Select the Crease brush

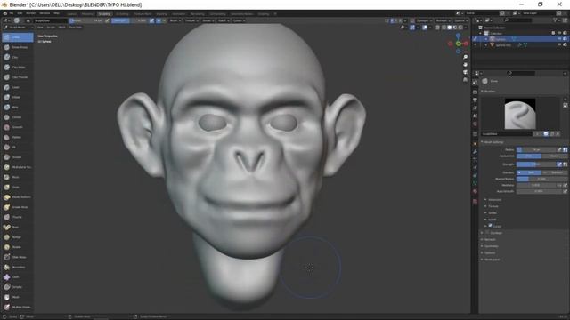[18, 117]
